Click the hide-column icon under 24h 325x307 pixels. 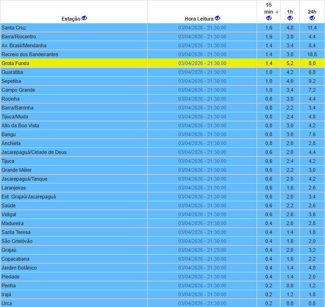click(312, 18)
